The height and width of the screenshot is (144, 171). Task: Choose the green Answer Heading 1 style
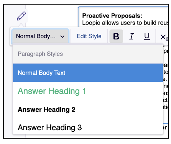tap(88, 91)
